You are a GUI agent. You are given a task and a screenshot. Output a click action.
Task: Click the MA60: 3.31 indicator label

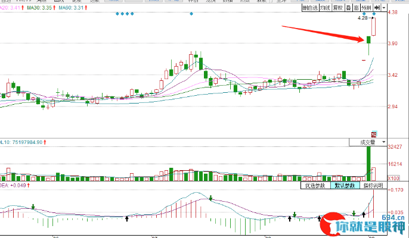(71, 8)
